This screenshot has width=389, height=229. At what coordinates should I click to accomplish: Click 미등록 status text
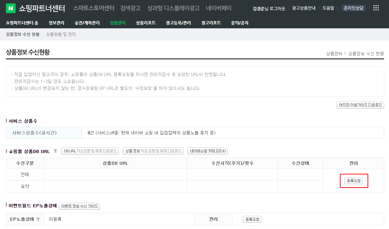[x=55, y=219]
